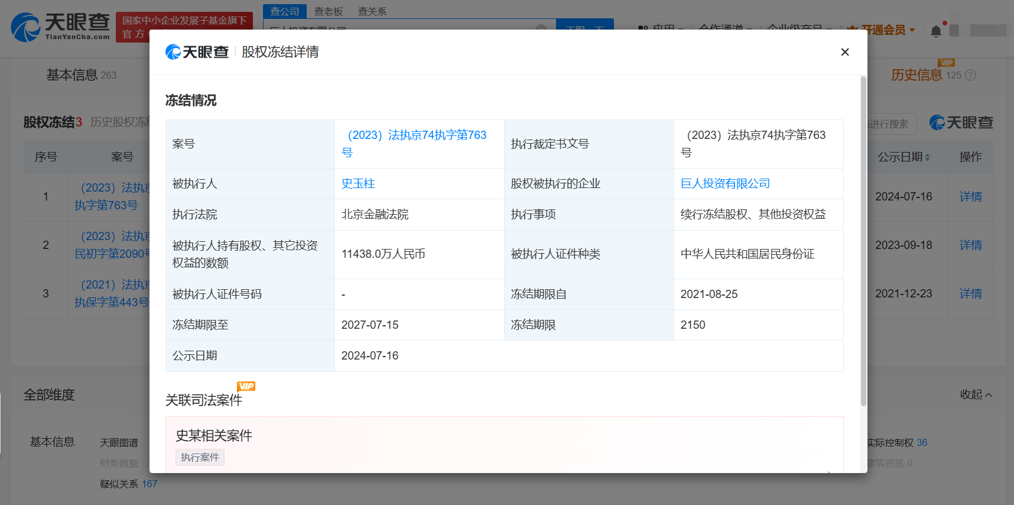
Task: Open the 疑似关系 167 item
Action: point(128,484)
